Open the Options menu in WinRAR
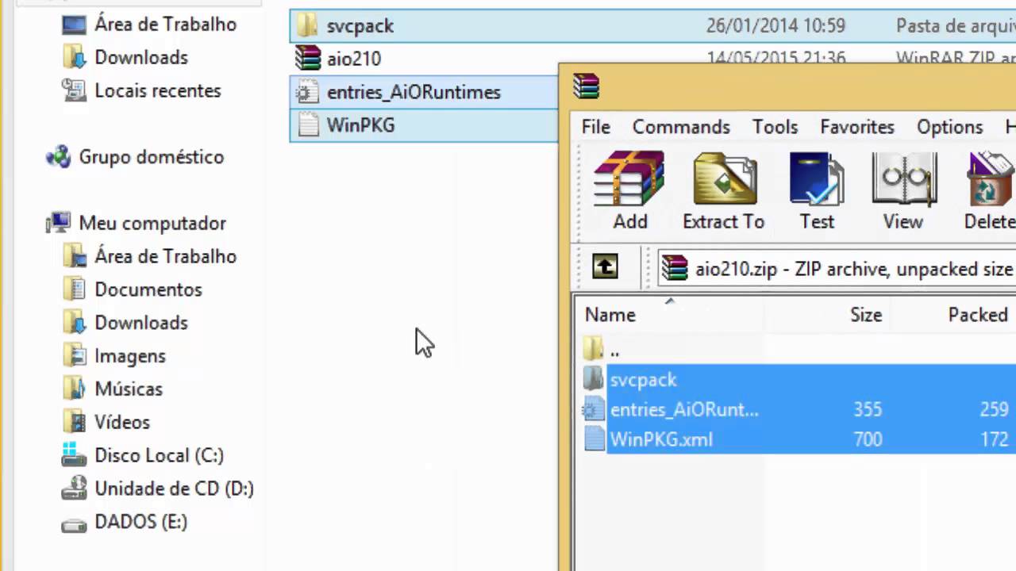 tap(949, 127)
